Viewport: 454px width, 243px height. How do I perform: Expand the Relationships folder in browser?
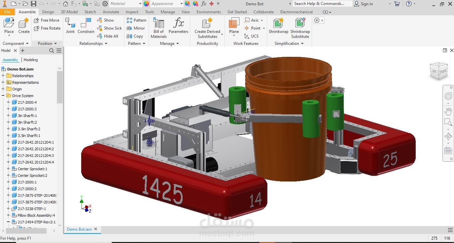[x=3, y=76]
